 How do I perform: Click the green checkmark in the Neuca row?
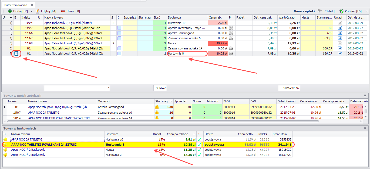[199, 150]
